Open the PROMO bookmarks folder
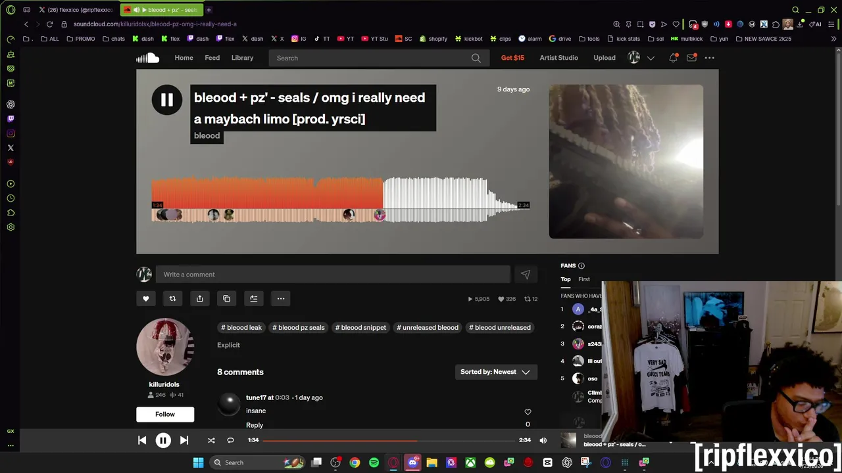Screen dimensions: 842x473 tap(80, 39)
